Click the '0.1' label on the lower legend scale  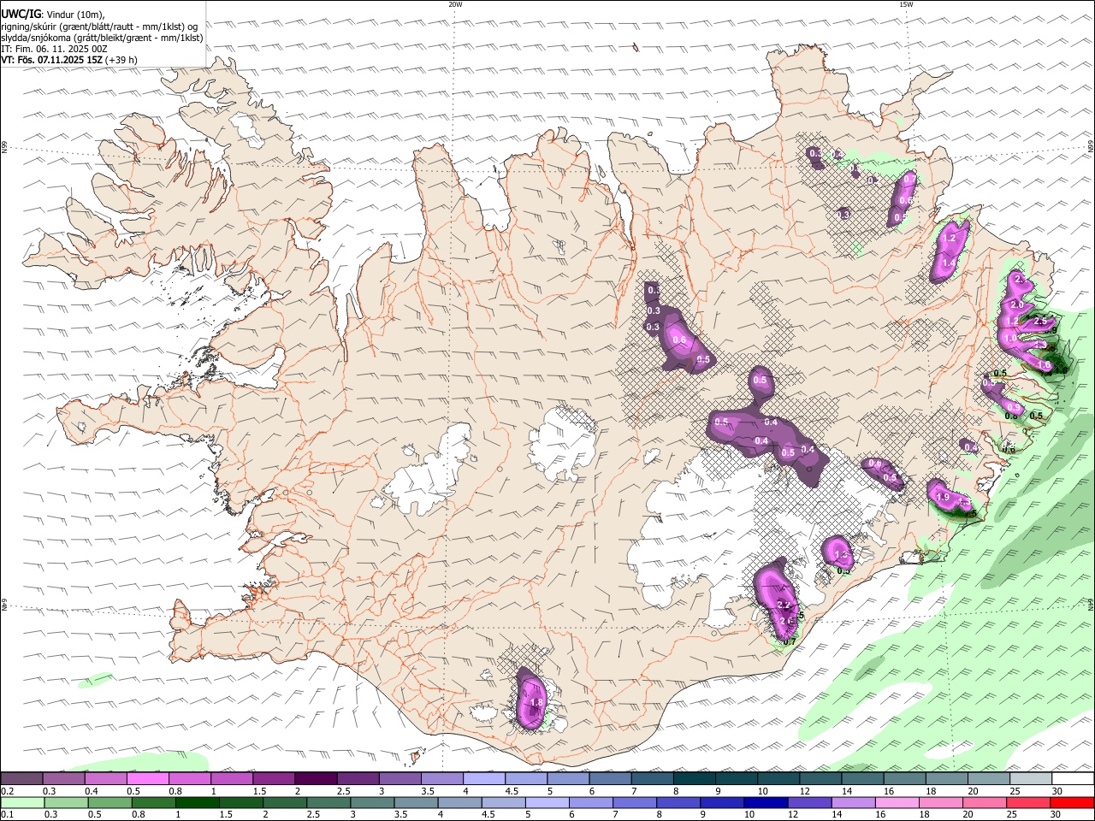tap(7, 815)
